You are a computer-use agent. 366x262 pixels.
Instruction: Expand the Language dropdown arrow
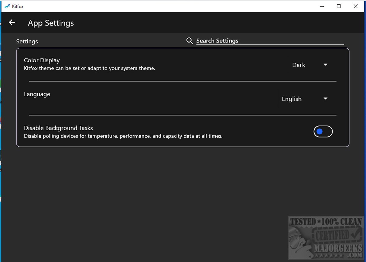coord(325,99)
